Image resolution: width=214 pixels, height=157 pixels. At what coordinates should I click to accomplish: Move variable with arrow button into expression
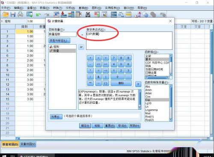(81, 47)
